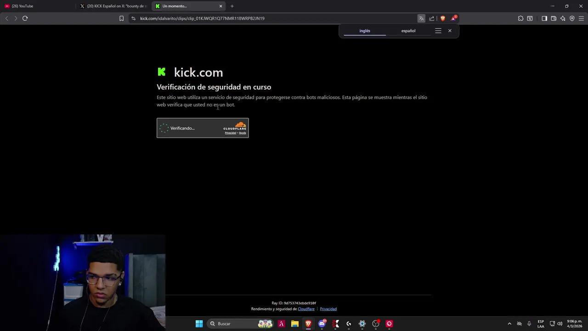Open File Explorer from the taskbar

[295, 324]
